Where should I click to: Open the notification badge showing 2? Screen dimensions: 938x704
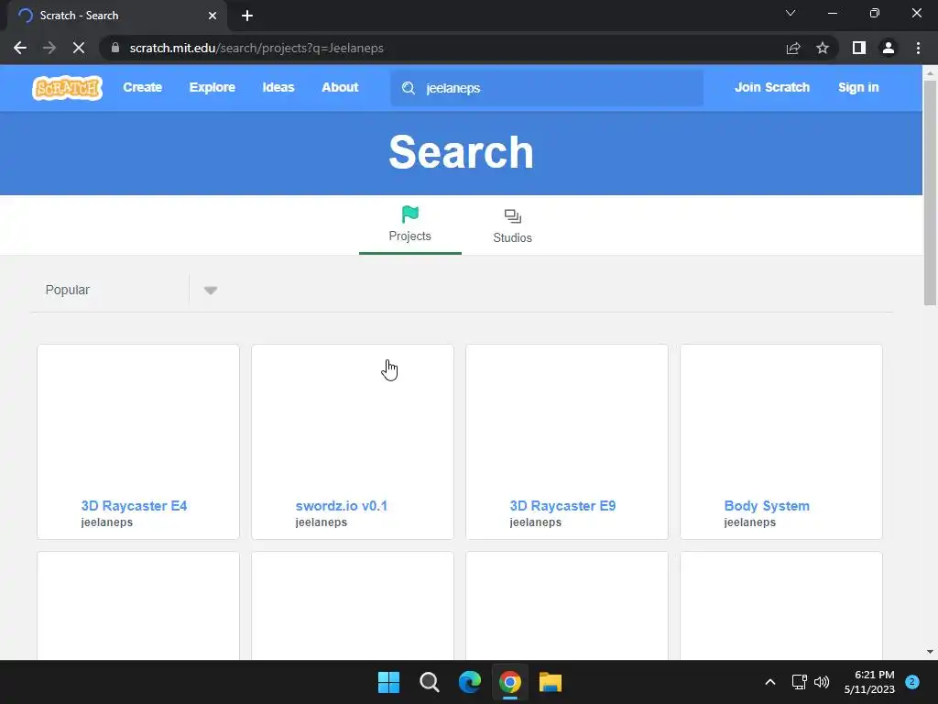(x=912, y=682)
